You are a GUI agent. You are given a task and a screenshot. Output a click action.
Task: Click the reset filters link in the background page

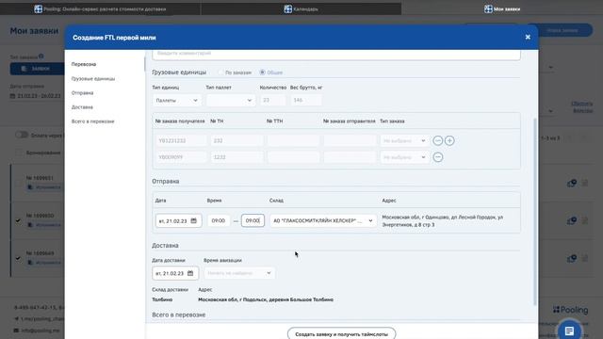point(582,106)
